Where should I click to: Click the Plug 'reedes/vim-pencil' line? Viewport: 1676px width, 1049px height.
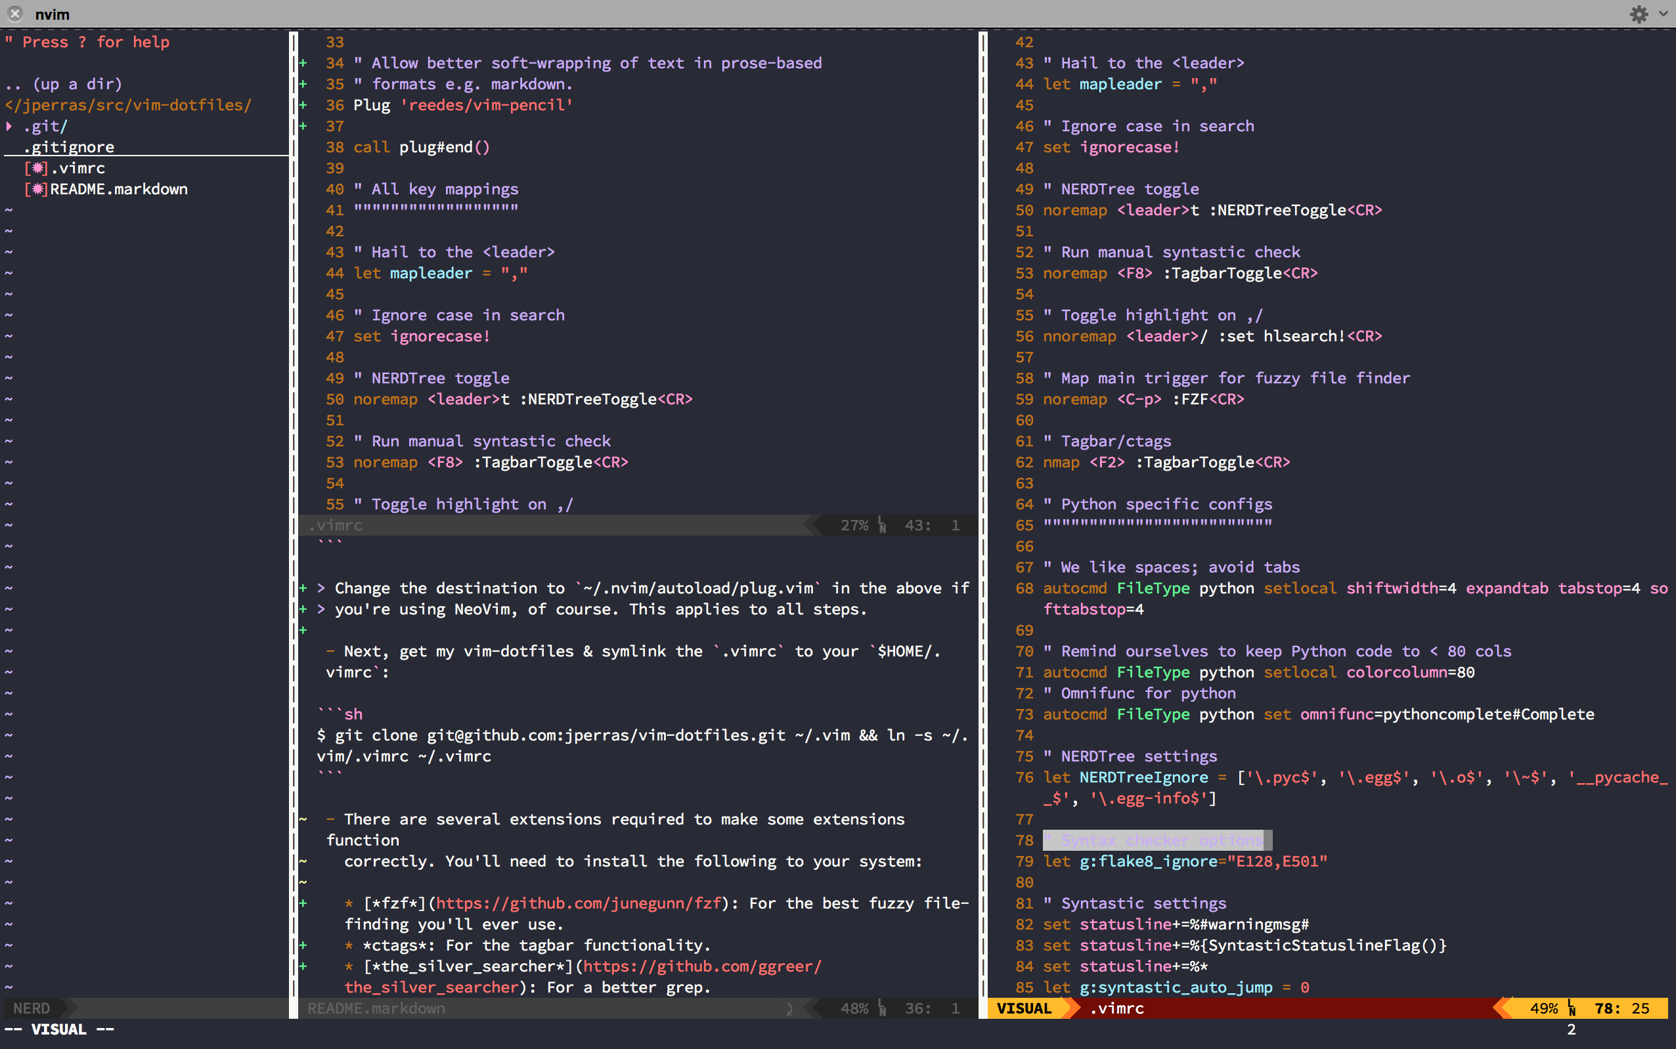coord(463,105)
